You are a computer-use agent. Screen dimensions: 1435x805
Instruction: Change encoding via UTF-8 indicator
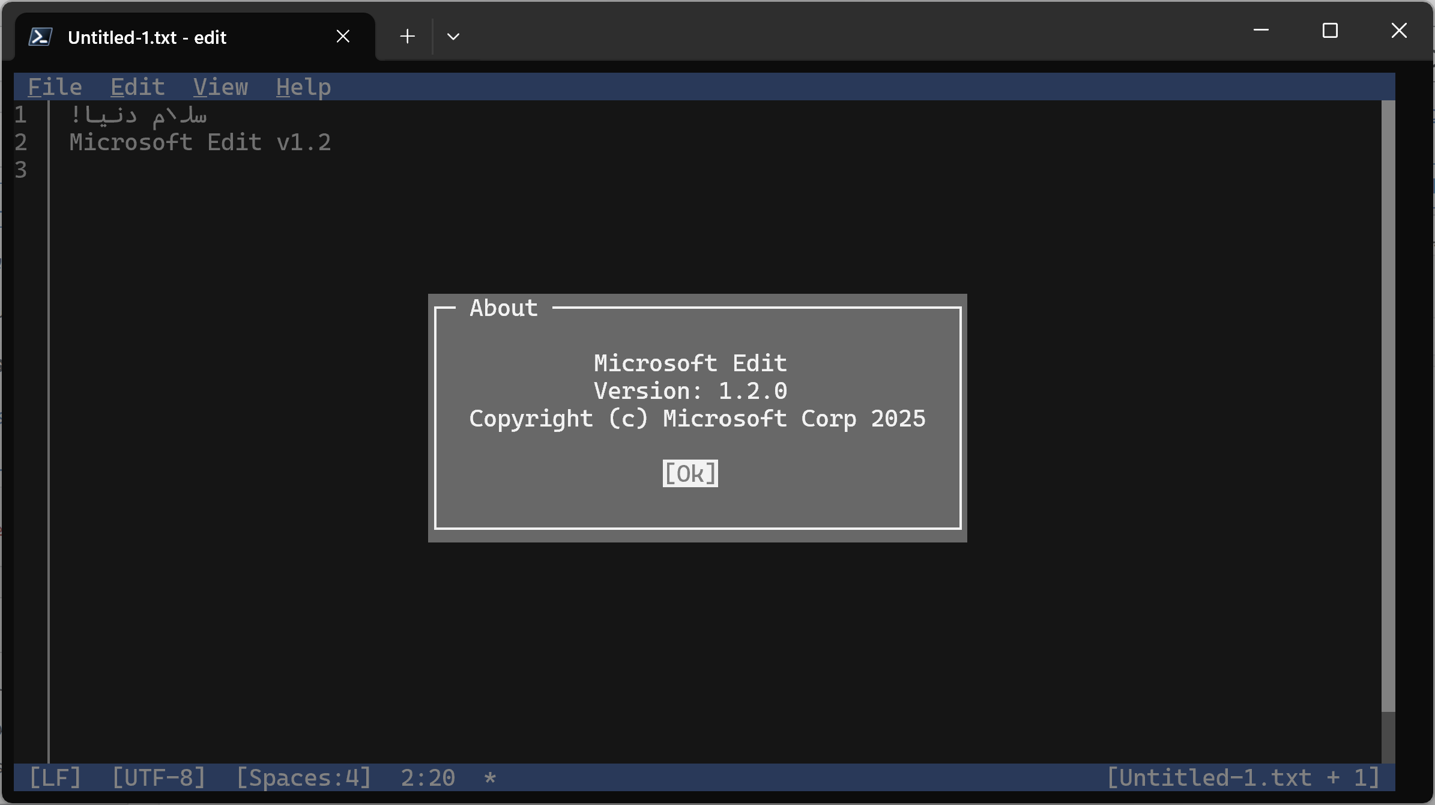(159, 777)
